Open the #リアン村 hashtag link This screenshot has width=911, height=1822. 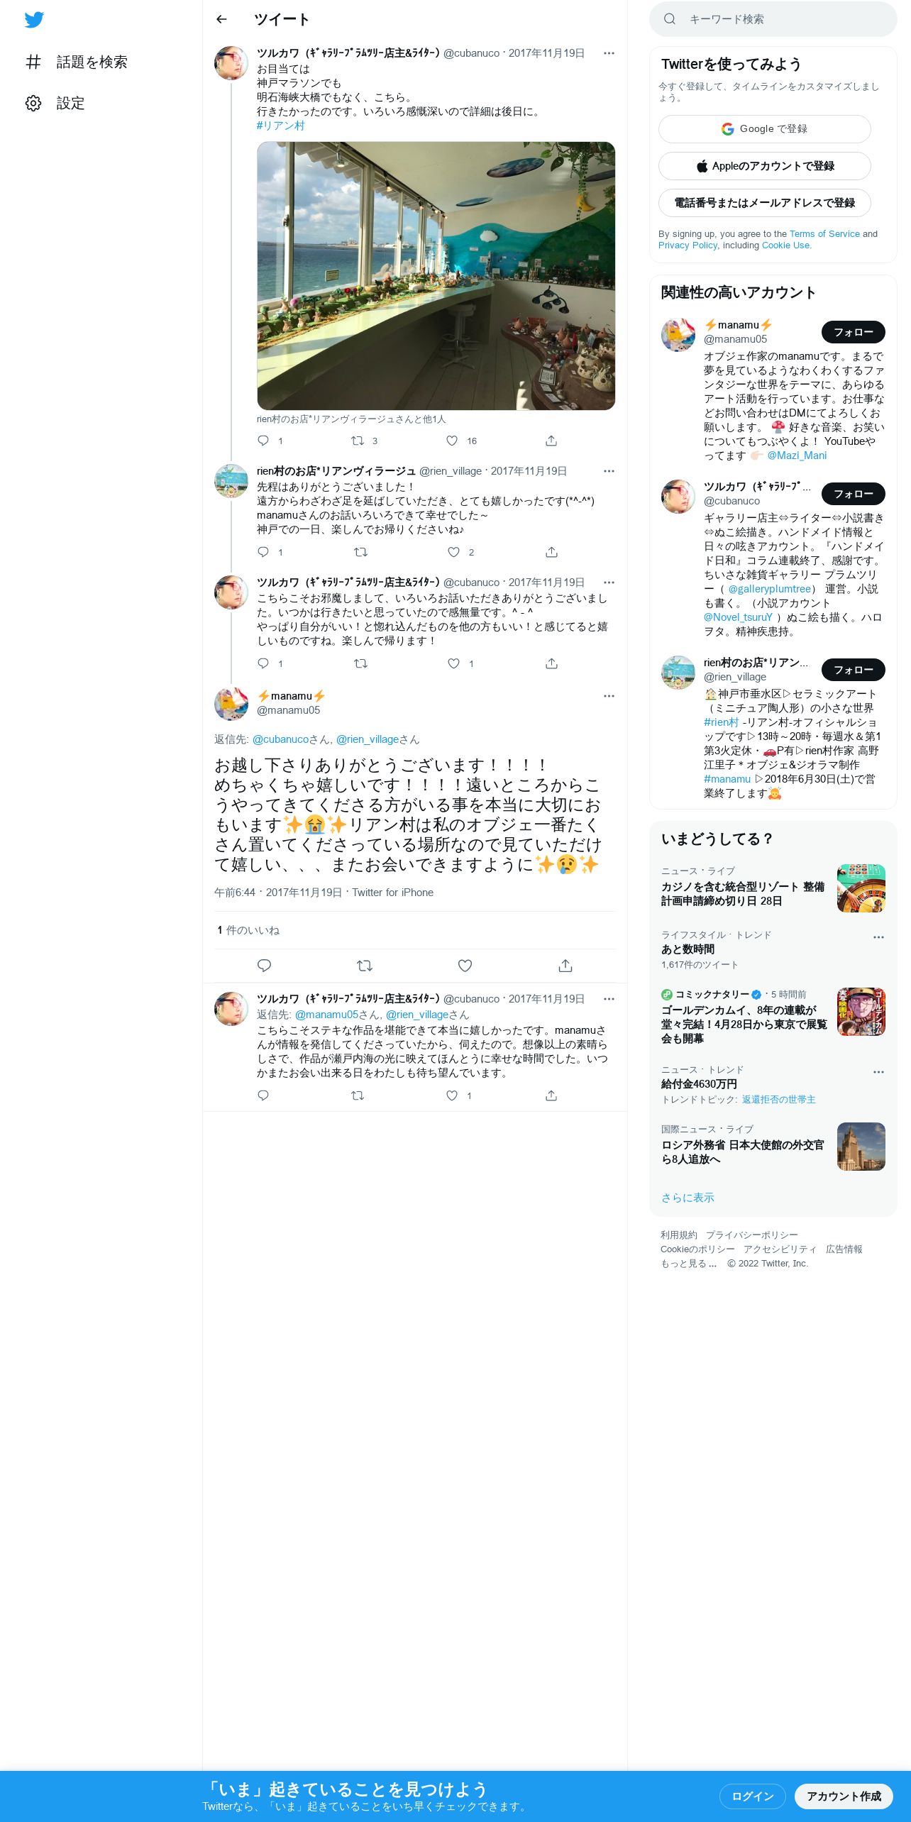point(280,126)
